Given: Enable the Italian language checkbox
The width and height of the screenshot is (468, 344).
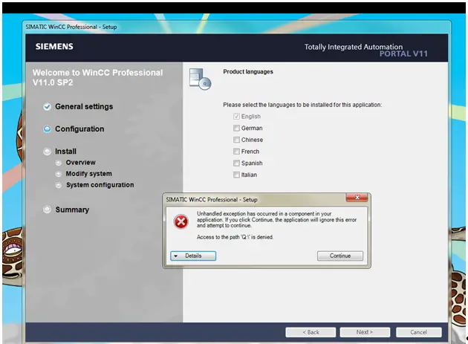Looking at the screenshot, I should pos(236,175).
